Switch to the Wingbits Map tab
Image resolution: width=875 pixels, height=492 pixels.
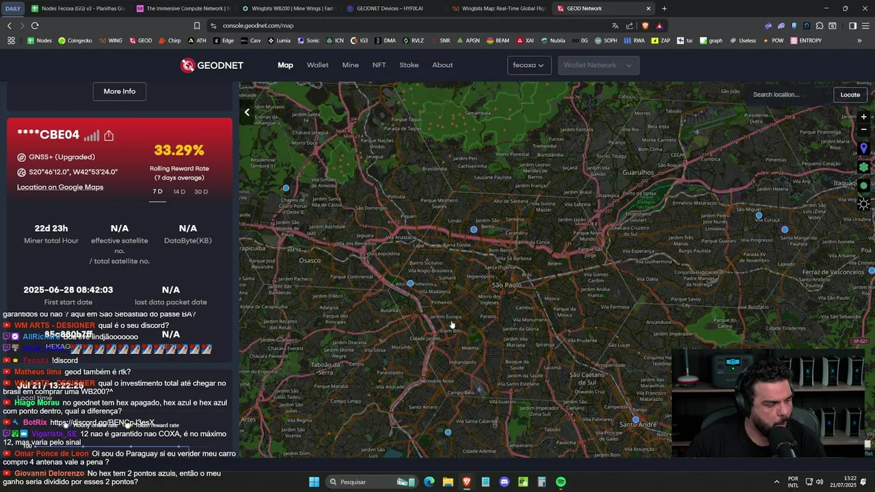point(498,8)
